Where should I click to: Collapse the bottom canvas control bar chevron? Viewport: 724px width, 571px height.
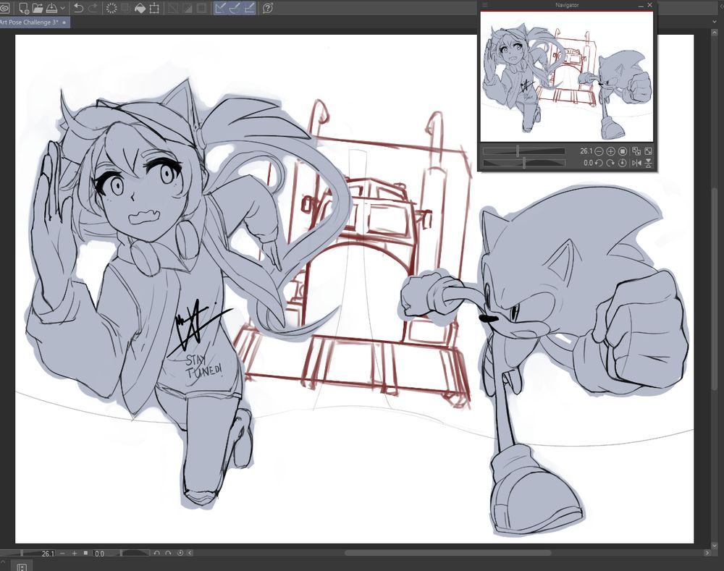click(x=190, y=553)
